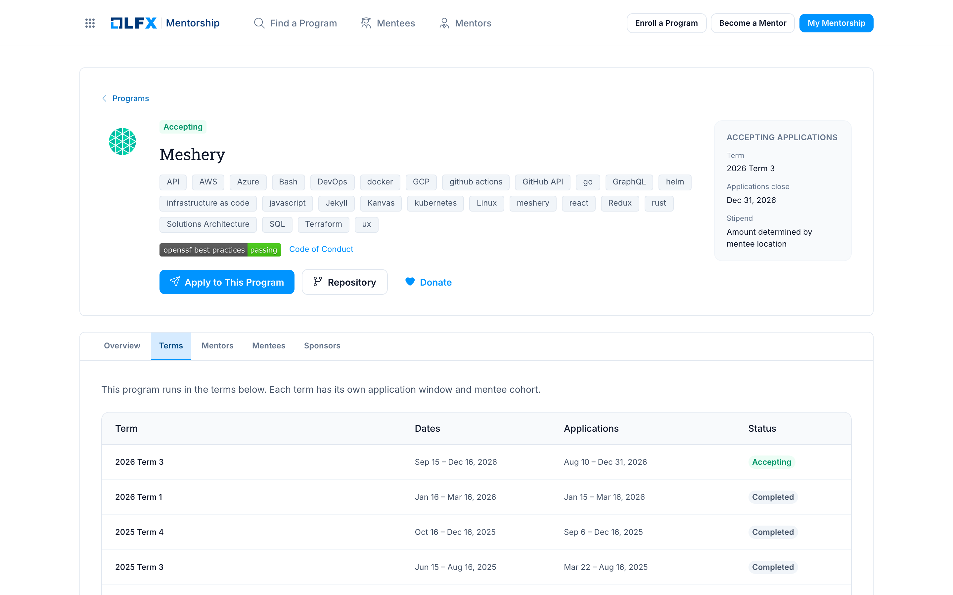Select the Terms tab

pyautogui.click(x=171, y=345)
